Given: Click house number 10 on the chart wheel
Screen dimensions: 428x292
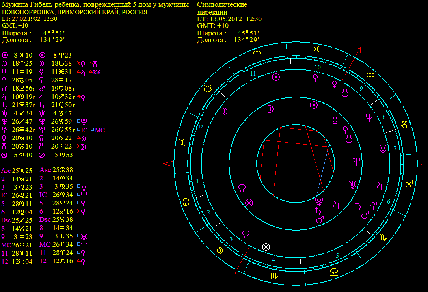Looking at the screenshot, I should tap(318, 67).
